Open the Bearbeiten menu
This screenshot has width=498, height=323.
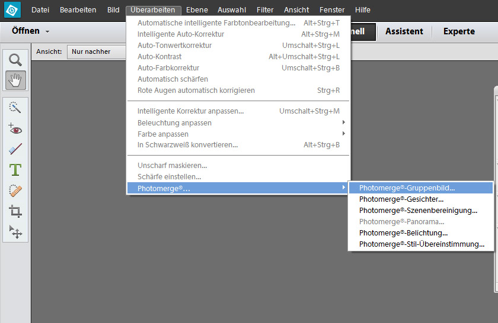tap(78, 10)
